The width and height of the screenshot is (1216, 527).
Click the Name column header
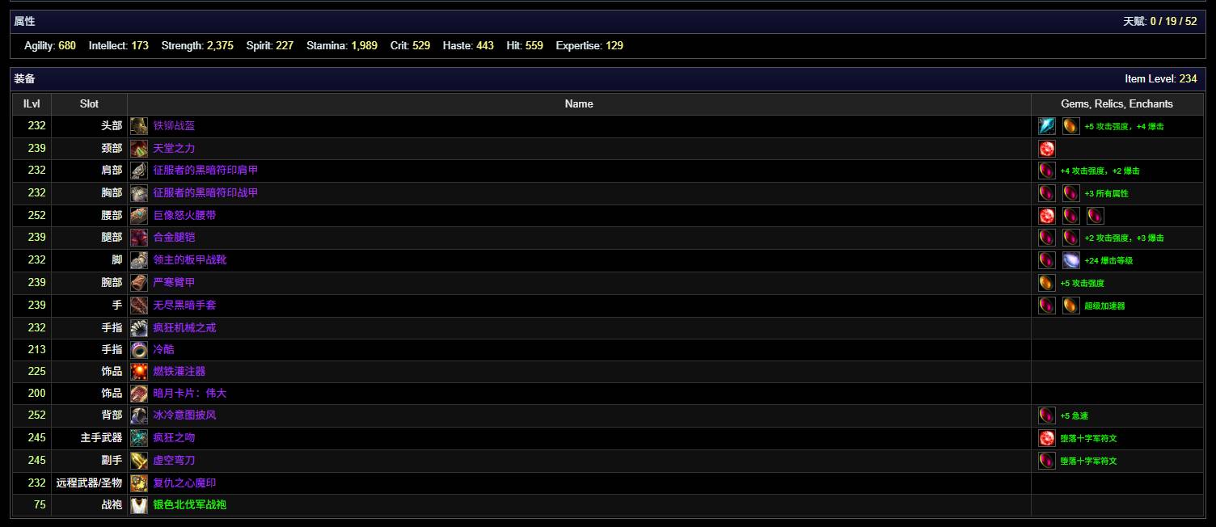pos(579,103)
